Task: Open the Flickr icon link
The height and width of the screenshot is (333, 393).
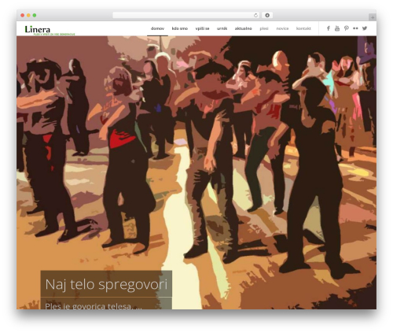Action: click(355, 28)
